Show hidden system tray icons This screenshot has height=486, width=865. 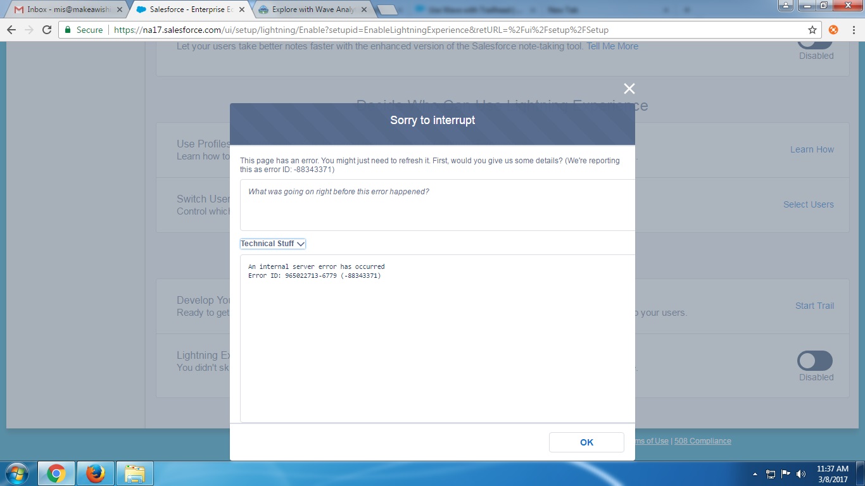(755, 473)
